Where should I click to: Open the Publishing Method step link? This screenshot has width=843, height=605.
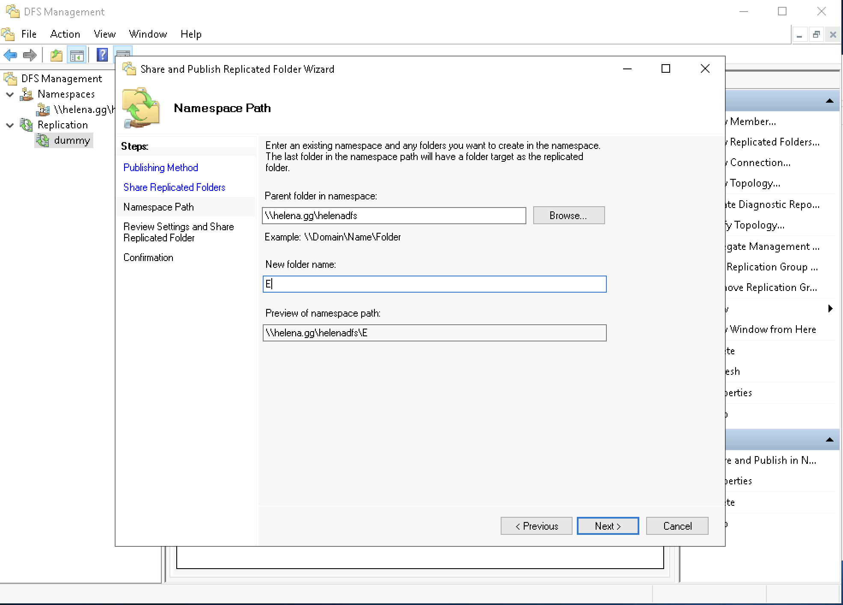(x=160, y=167)
